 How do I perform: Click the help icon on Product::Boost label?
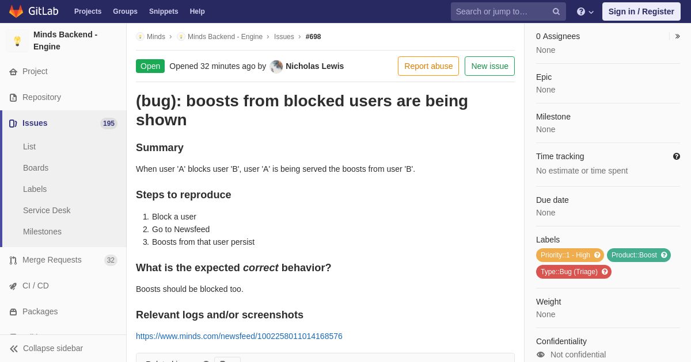(664, 255)
